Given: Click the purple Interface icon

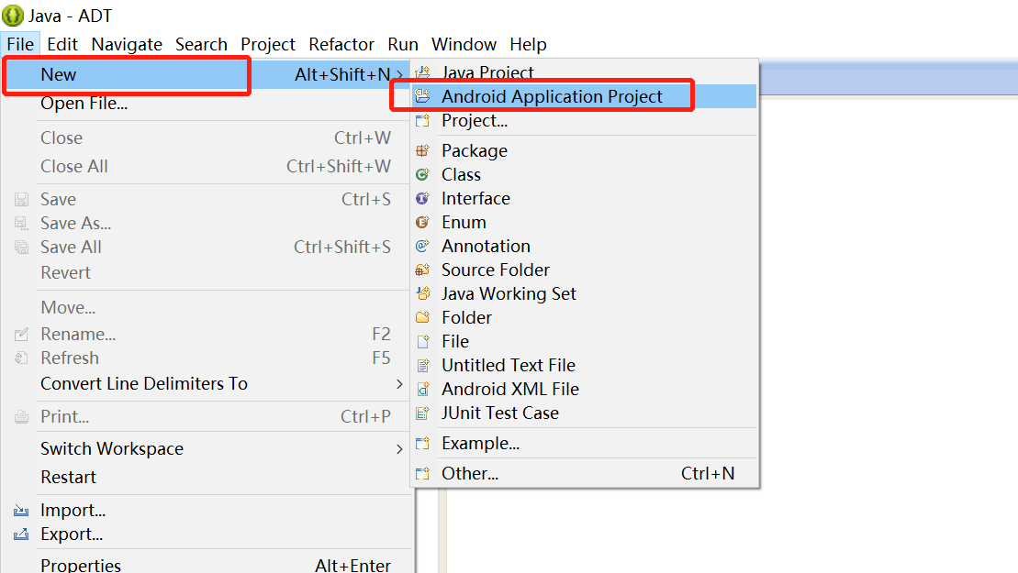Looking at the screenshot, I should 422,198.
